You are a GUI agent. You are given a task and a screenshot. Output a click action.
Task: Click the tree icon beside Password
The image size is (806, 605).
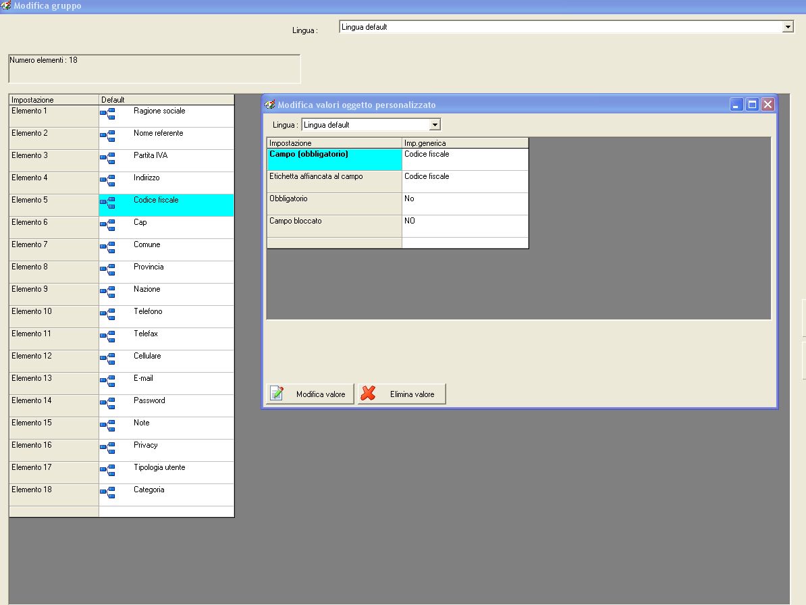click(x=107, y=404)
